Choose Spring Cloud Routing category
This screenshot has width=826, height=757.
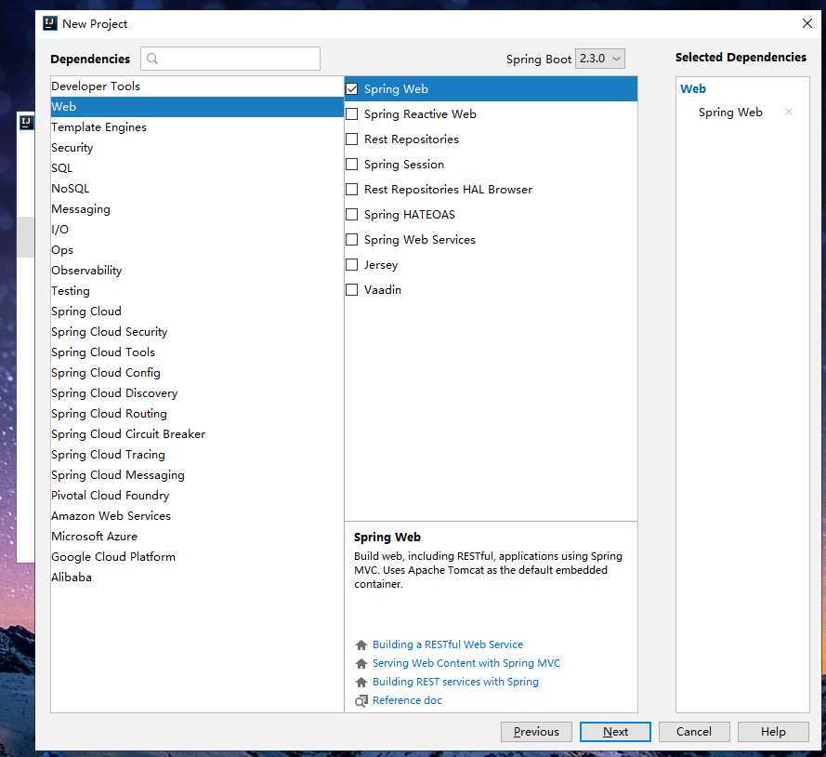(197, 414)
